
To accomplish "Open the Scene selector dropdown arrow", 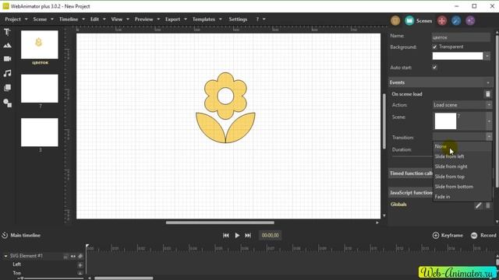I will pyautogui.click(x=489, y=121).
